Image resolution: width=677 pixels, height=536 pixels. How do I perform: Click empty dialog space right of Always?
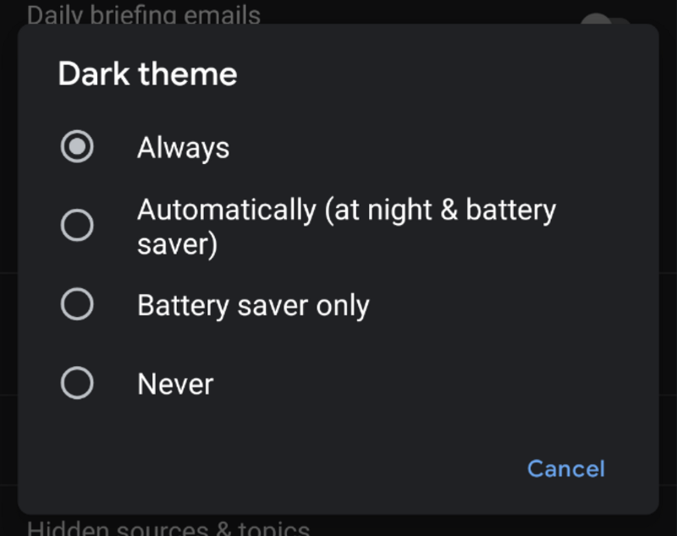point(423,149)
